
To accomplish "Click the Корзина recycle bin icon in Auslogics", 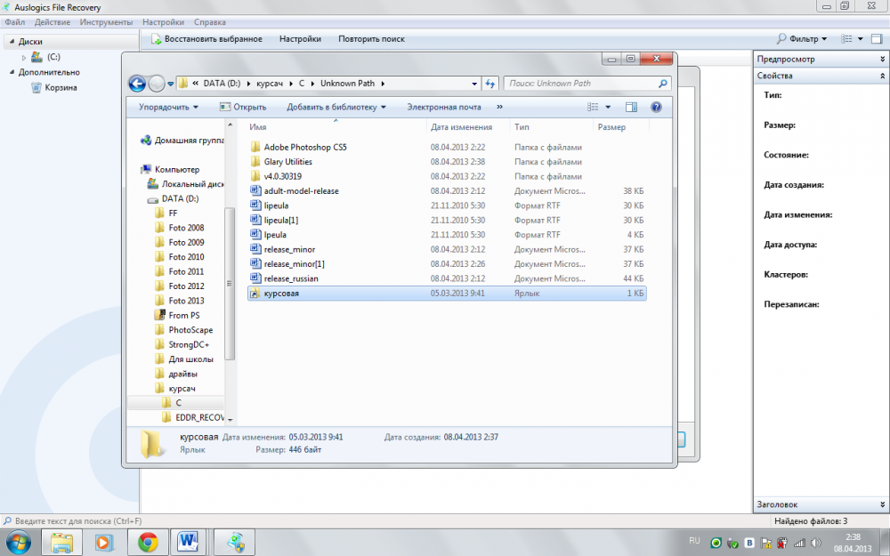I will click(x=36, y=87).
